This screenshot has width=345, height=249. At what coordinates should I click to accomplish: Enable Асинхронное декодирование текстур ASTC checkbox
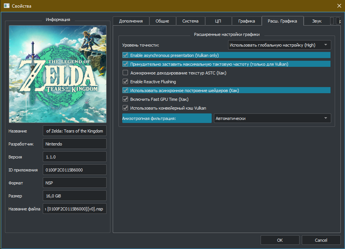125,73
